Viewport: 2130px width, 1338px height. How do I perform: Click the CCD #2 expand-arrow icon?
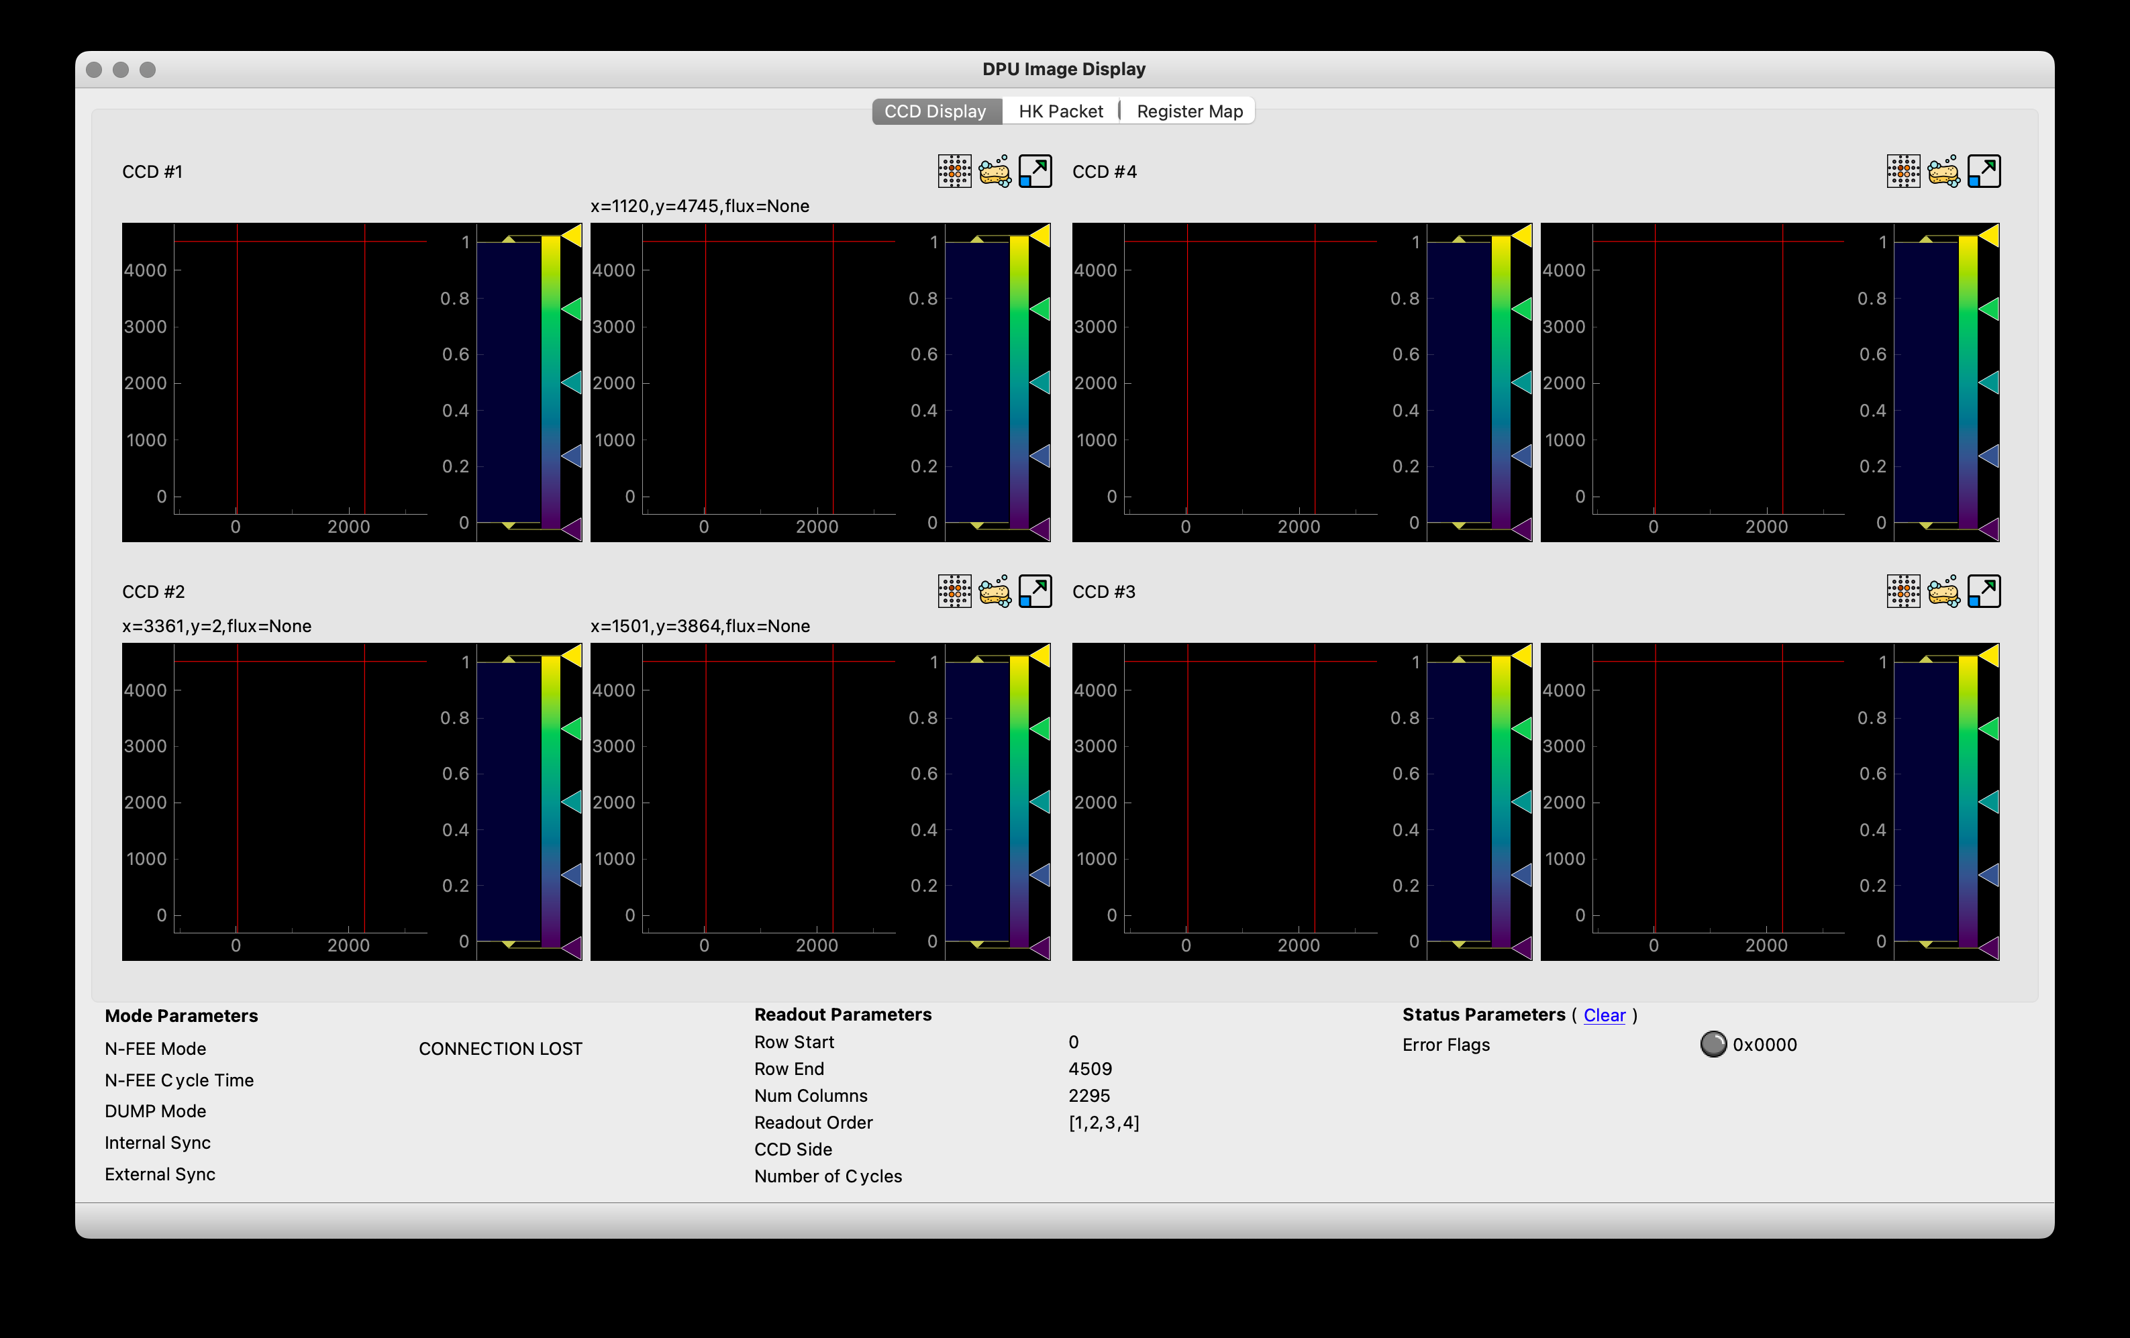pyautogui.click(x=1035, y=592)
